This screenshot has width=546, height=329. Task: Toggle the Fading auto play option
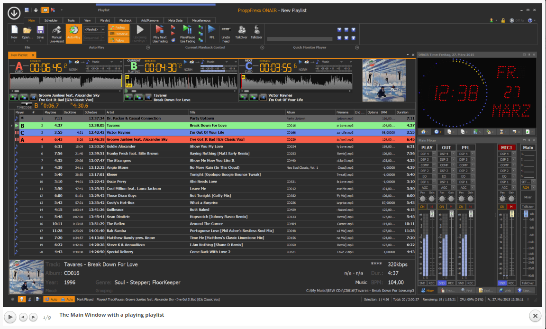118,28
